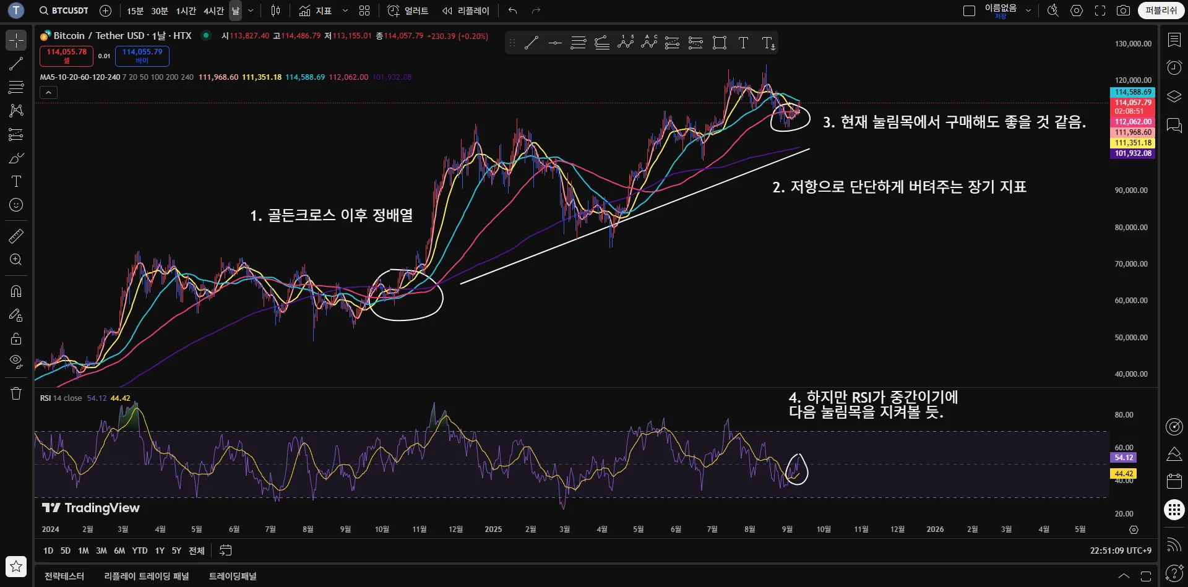
Task: Toggle hide all drawings eye icon
Action: coord(16,361)
